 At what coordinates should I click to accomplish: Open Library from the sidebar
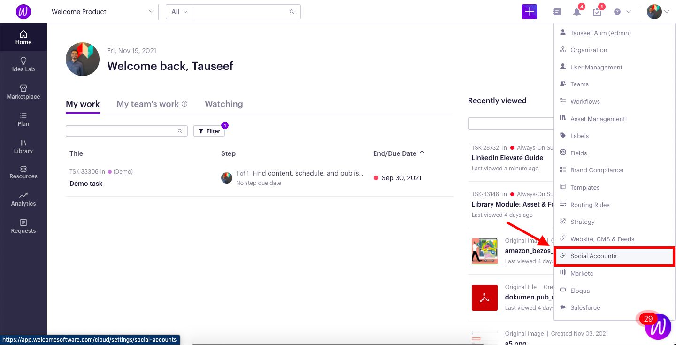pos(23,146)
